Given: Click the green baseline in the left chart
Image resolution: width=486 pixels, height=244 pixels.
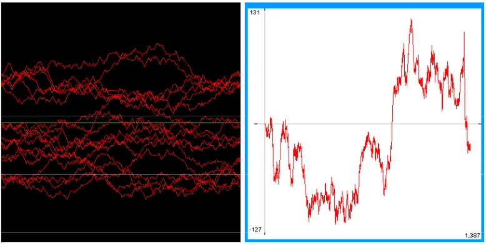Looking at the screenshot, I should coord(121,123).
